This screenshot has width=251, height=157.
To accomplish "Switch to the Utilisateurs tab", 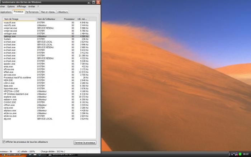I will tap(62, 12).
